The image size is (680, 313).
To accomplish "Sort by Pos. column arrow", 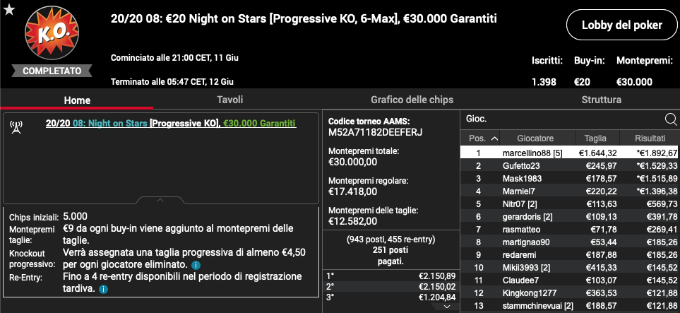I will tap(494, 138).
